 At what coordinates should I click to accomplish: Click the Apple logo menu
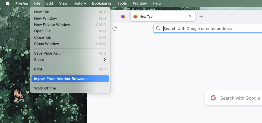pyautogui.click(x=8, y=3)
